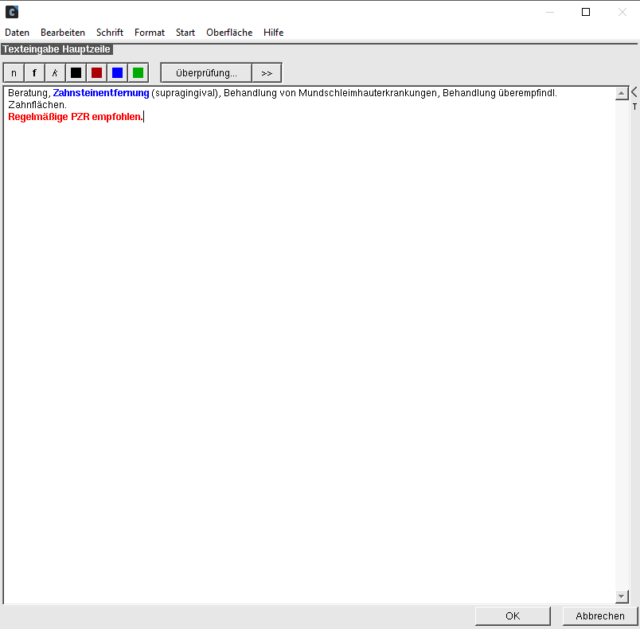The image size is (640, 629).
Task: Select the red color swatch
Action: click(97, 73)
